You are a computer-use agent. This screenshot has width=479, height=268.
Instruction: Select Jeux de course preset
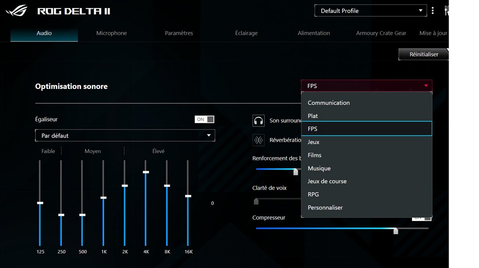[366, 181]
